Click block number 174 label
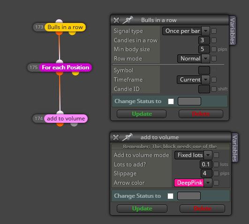 [39, 119]
